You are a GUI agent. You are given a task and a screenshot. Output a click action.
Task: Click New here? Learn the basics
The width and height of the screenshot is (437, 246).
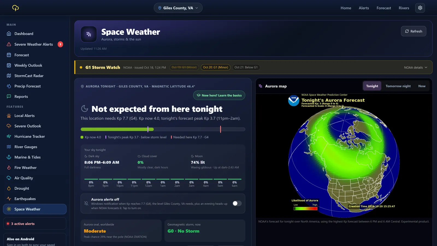(x=219, y=95)
